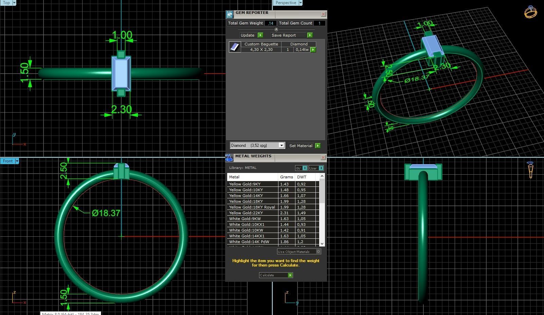The image size is (544, 315).
Task: Select the Yellow Gold:14KY row
Action: point(273,196)
